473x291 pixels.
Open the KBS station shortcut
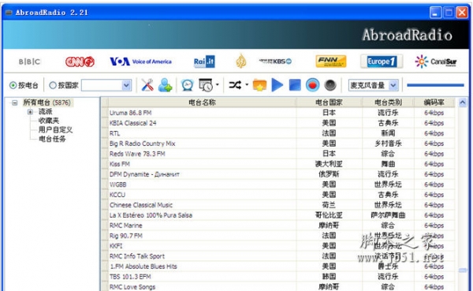point(275,62)
